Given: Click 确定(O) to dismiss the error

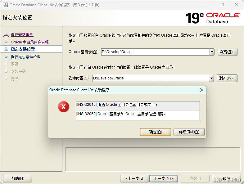Looking at the screenshot, I should (156, 132).
